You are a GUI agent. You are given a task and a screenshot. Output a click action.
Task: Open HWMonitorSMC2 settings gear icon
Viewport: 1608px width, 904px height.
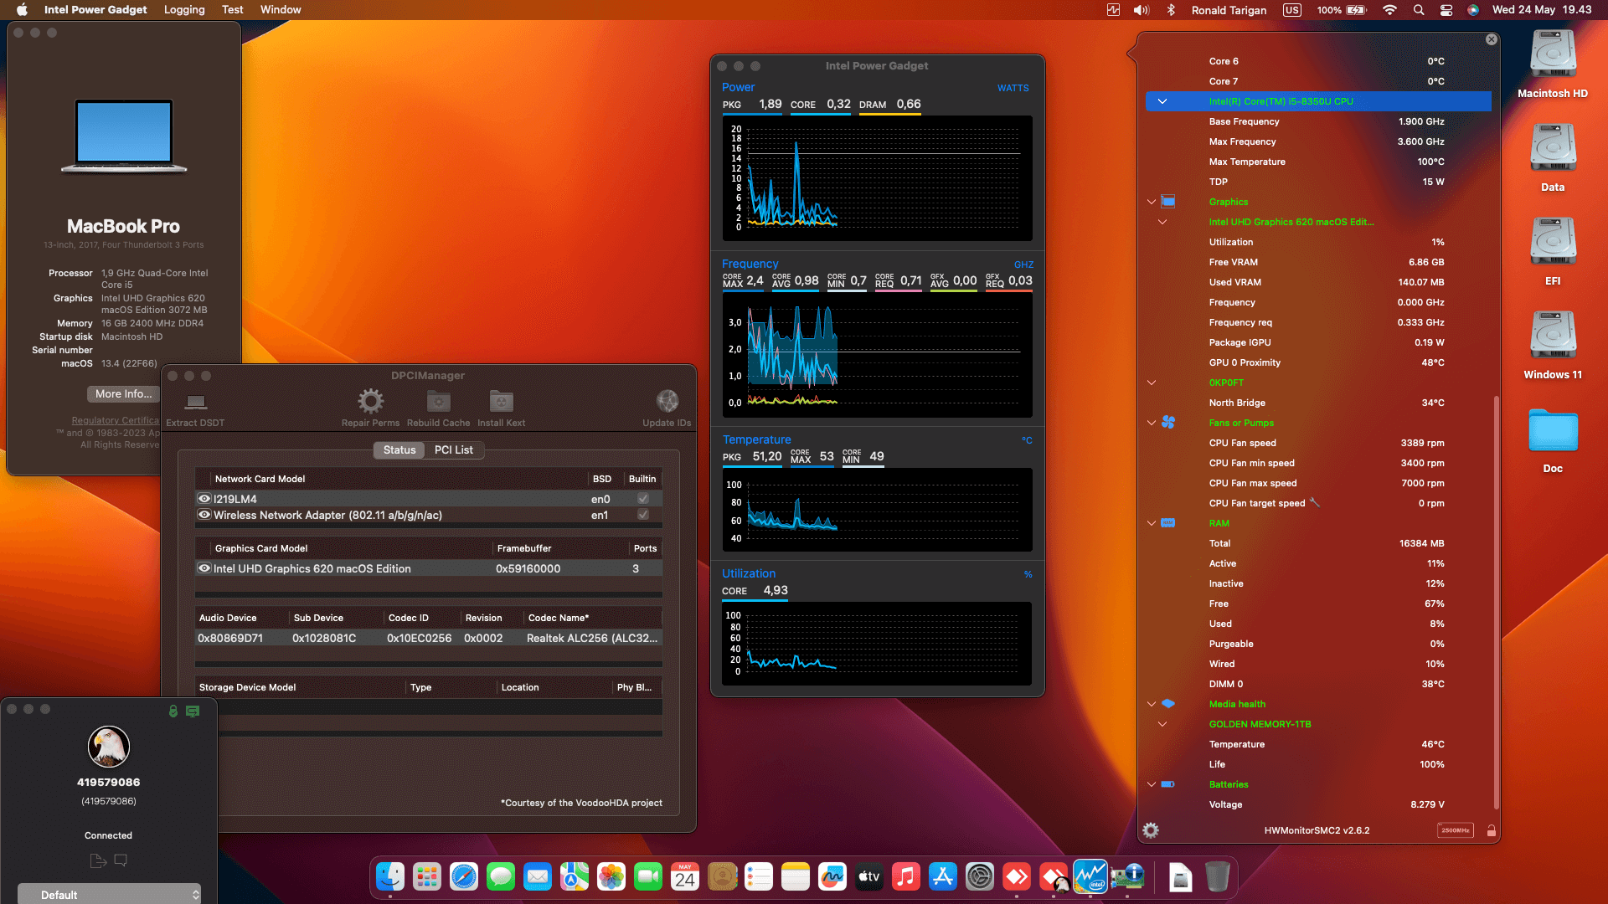(x=1151, y=830)
